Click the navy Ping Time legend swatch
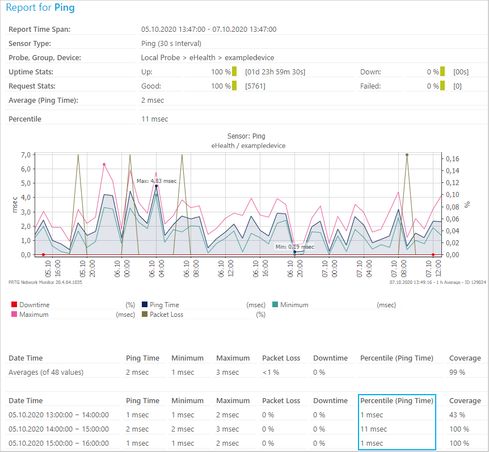 145,305
